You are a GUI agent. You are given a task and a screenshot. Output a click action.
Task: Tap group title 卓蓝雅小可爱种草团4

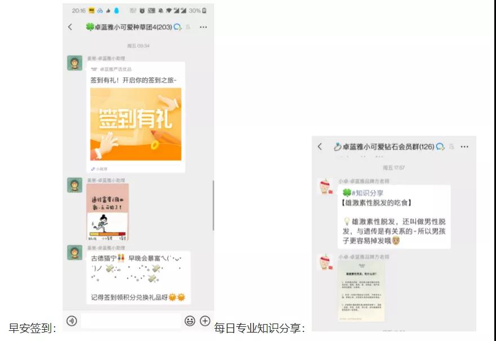[131, 27]
